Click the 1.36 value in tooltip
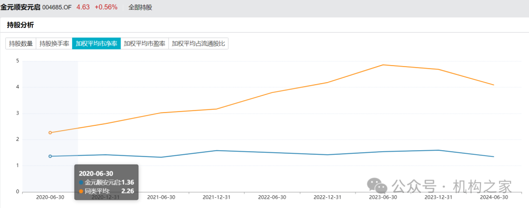This screenshot has height=208, width=529. point(128,183)
